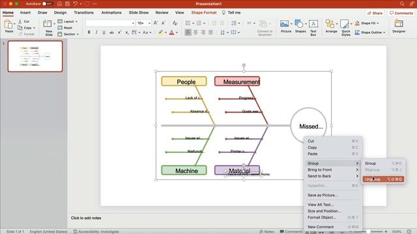Click the Insert Picture icon

(x=284, y=24)
